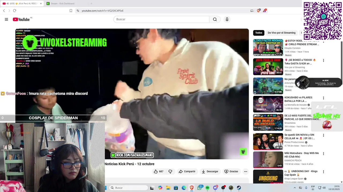Open the Brave Shields lion icon
Viewport: 343px width, 192px height.
[258, 11]
